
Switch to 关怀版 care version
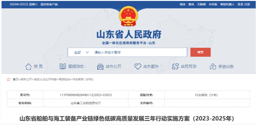[x=213, y=4]
